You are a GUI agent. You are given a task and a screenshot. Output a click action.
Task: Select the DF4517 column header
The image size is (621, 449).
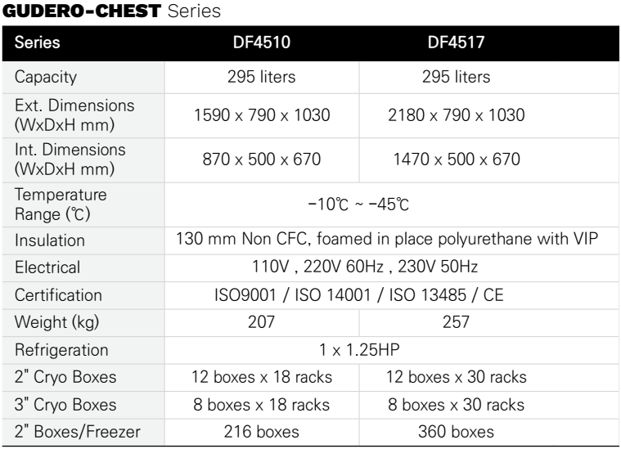[x=456, y=43]
